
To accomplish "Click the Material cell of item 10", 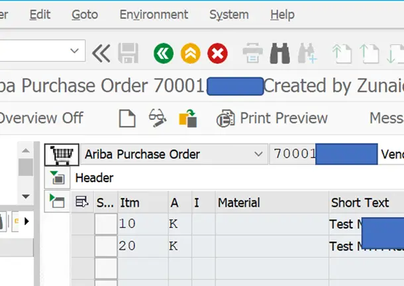I will pyautogui.click(x=272, y=224).
